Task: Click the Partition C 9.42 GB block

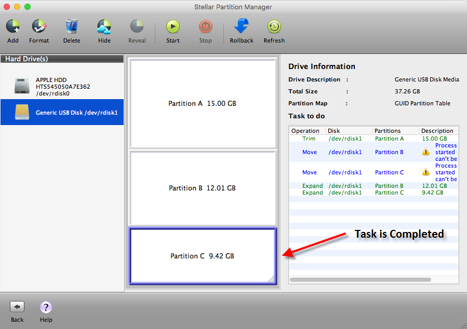Action: [202, 256]
